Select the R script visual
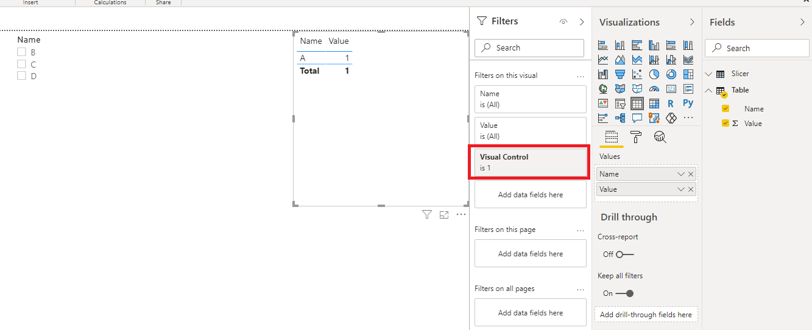This screenshot has width=812, height=330. click(x=671, y=104)
